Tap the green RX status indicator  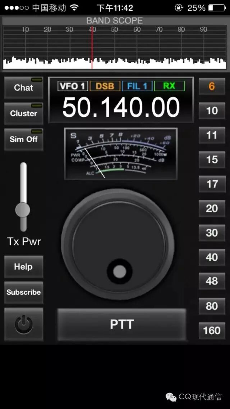[x=169, y=86]
